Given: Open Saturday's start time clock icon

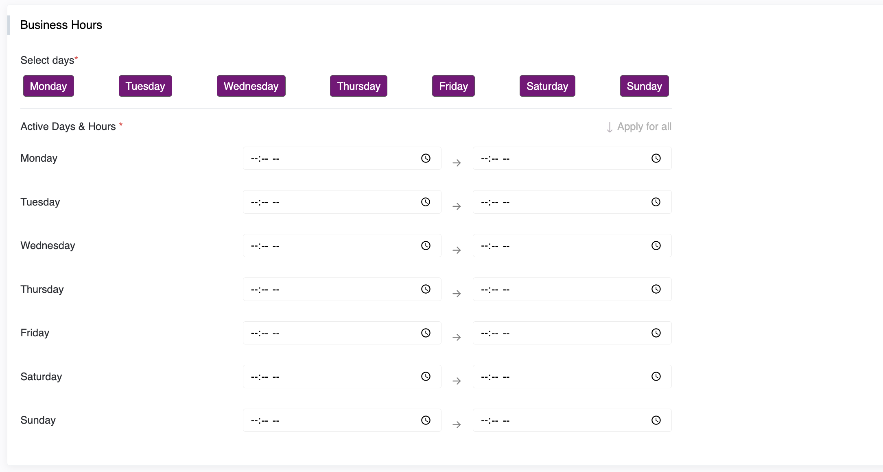Looking at the screenshot, I should (426, 377).
